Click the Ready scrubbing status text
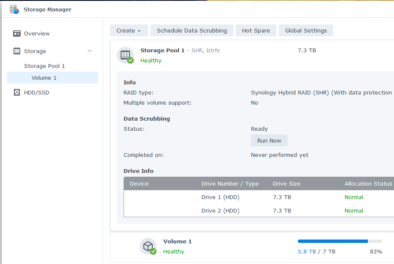Image resolution: width=394 pixels, height=264 pixels. 259,129
